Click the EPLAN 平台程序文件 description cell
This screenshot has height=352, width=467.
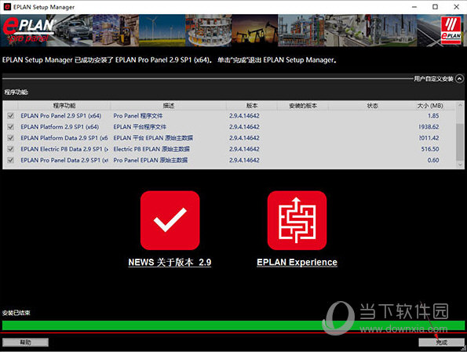click(x=140, y=127)
